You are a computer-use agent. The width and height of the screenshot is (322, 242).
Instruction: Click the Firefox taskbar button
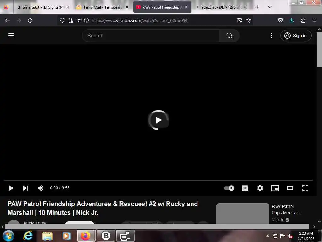click(x=86, y=236)
